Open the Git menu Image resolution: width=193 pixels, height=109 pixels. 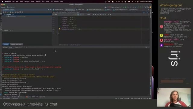[52, 2]
